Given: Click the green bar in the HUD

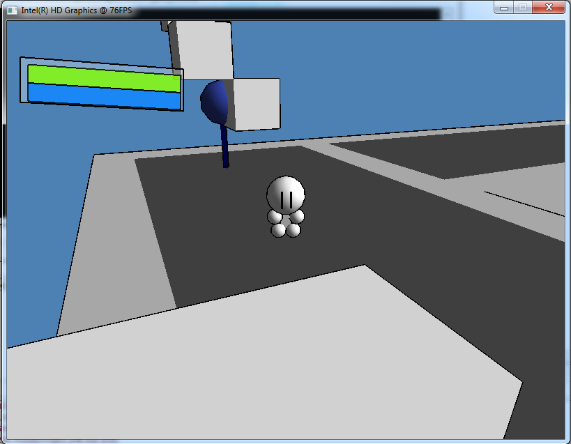Looking at the screenshot, I should pos(105,79).
